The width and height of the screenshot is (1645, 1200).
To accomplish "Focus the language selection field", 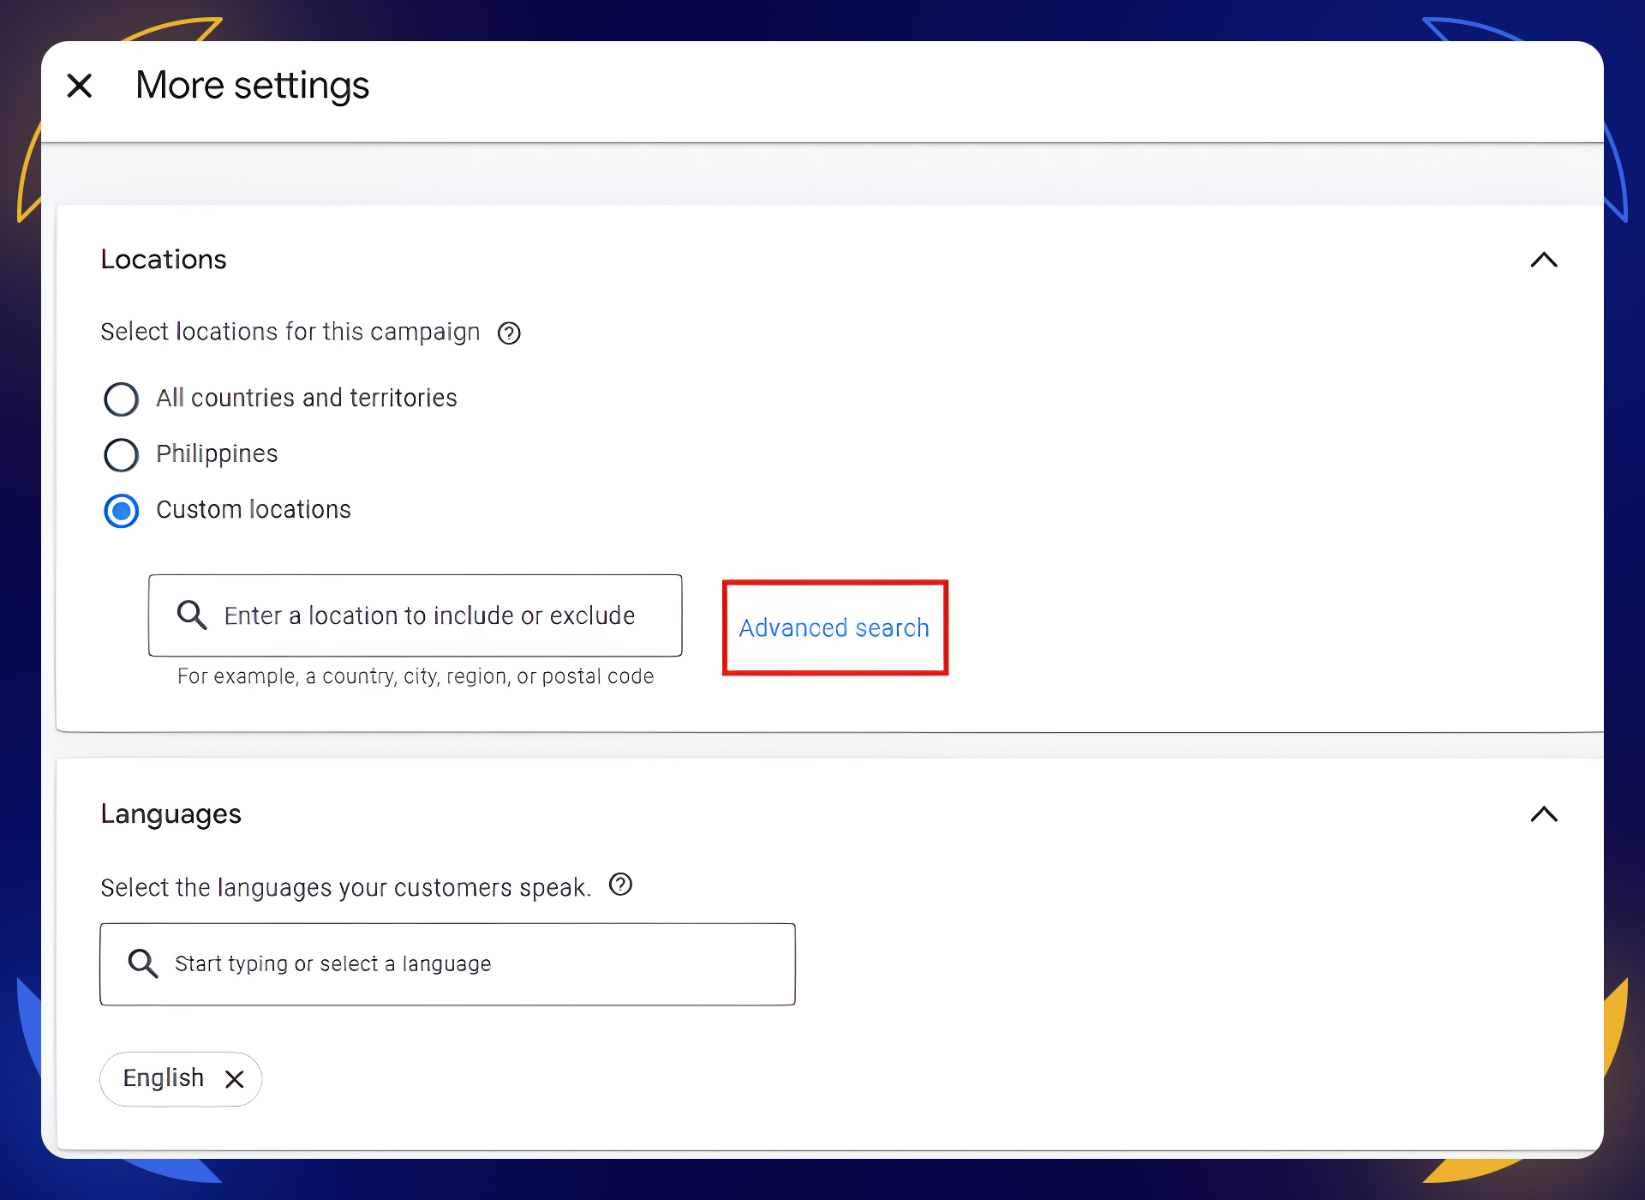I will (463, 963).
